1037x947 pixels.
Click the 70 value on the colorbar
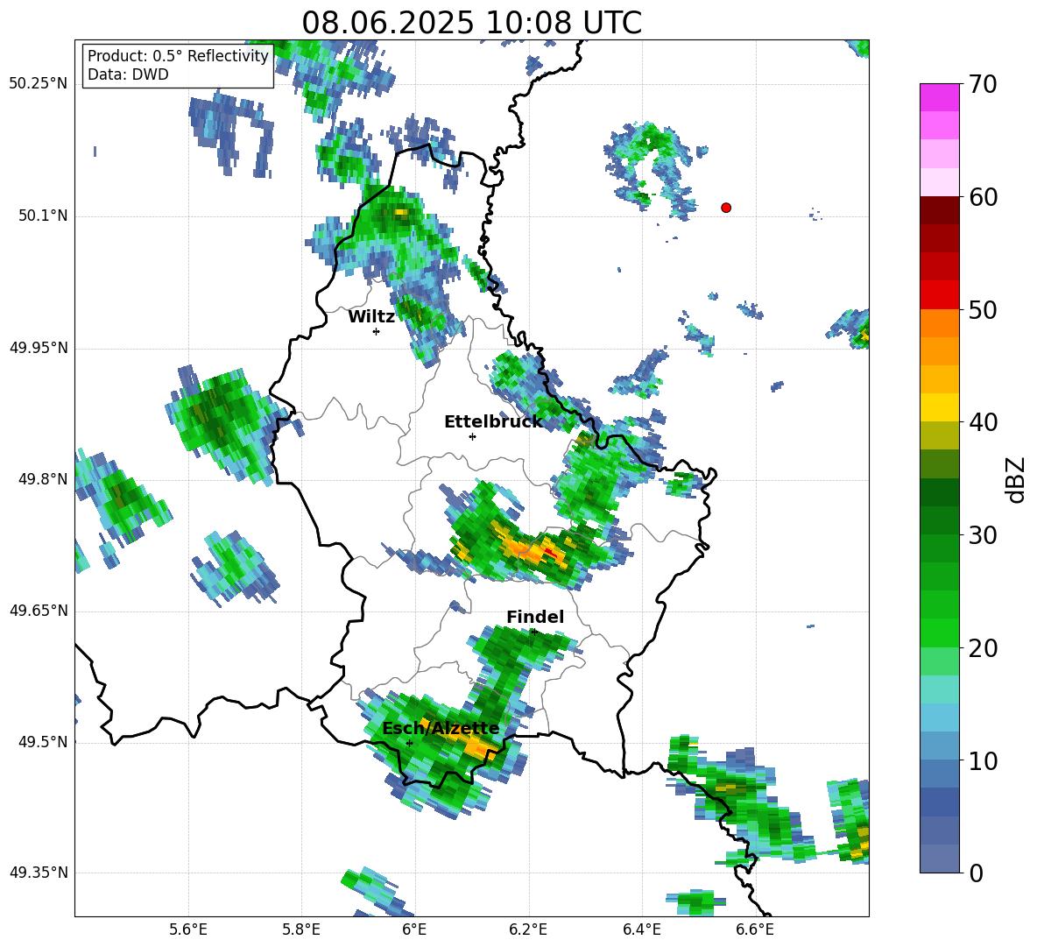click(983, 85)
